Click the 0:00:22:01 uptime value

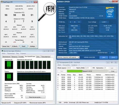click(x=41, y=91)
